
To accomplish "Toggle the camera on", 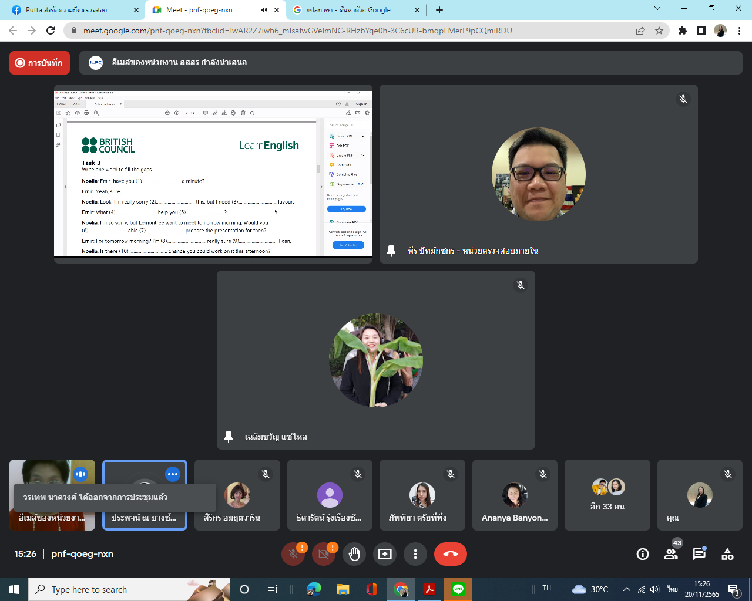I will tap(324, 554).
